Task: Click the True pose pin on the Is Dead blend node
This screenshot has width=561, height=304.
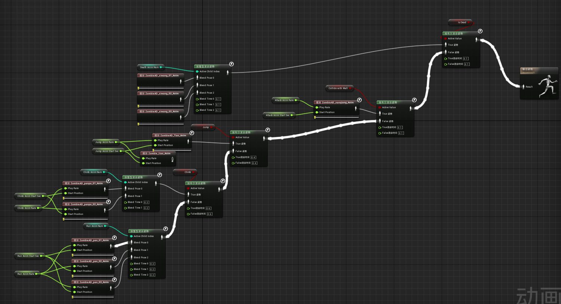Action: click(445, 45)
